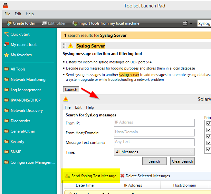Image resolution: width=211 pixels, height=194 pixels.
Task: Click the Create folder toolbar label
Action: pyautogui.click(x=24, y=23)
